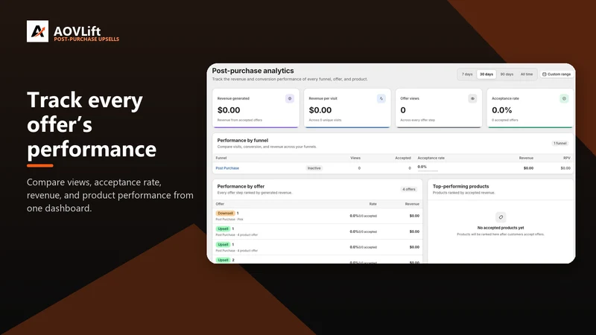This screenshot has height=335, width=596.
Task: Click the 1 funnel count badge
Action: click(560, 143)
